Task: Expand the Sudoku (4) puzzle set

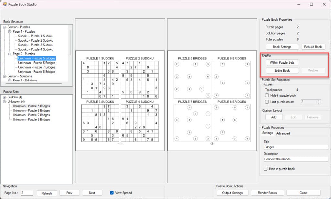Action: point(5,97)
